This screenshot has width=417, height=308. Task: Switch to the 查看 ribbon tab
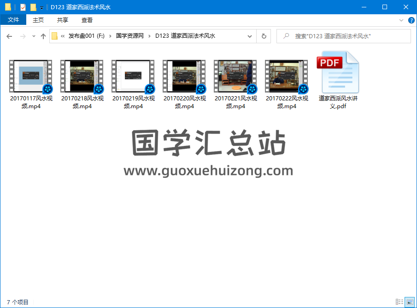(x=87, y=20)
